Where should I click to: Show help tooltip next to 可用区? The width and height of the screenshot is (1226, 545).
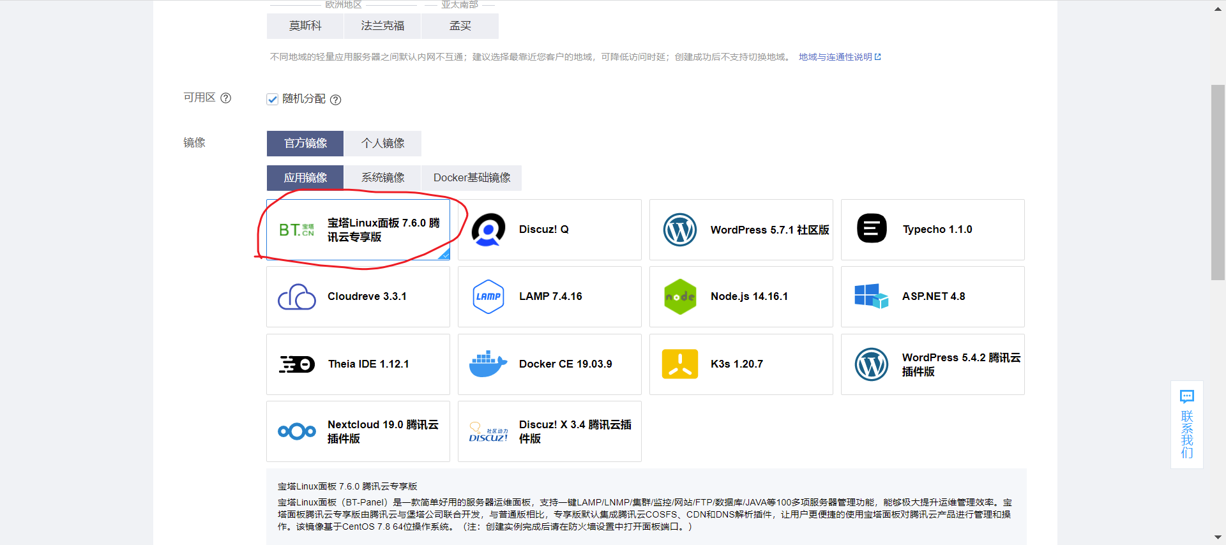225,98
